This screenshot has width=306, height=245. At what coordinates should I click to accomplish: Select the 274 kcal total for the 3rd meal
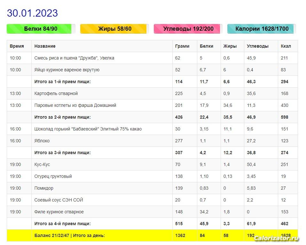pyautogui.click(x=285, y=153)
